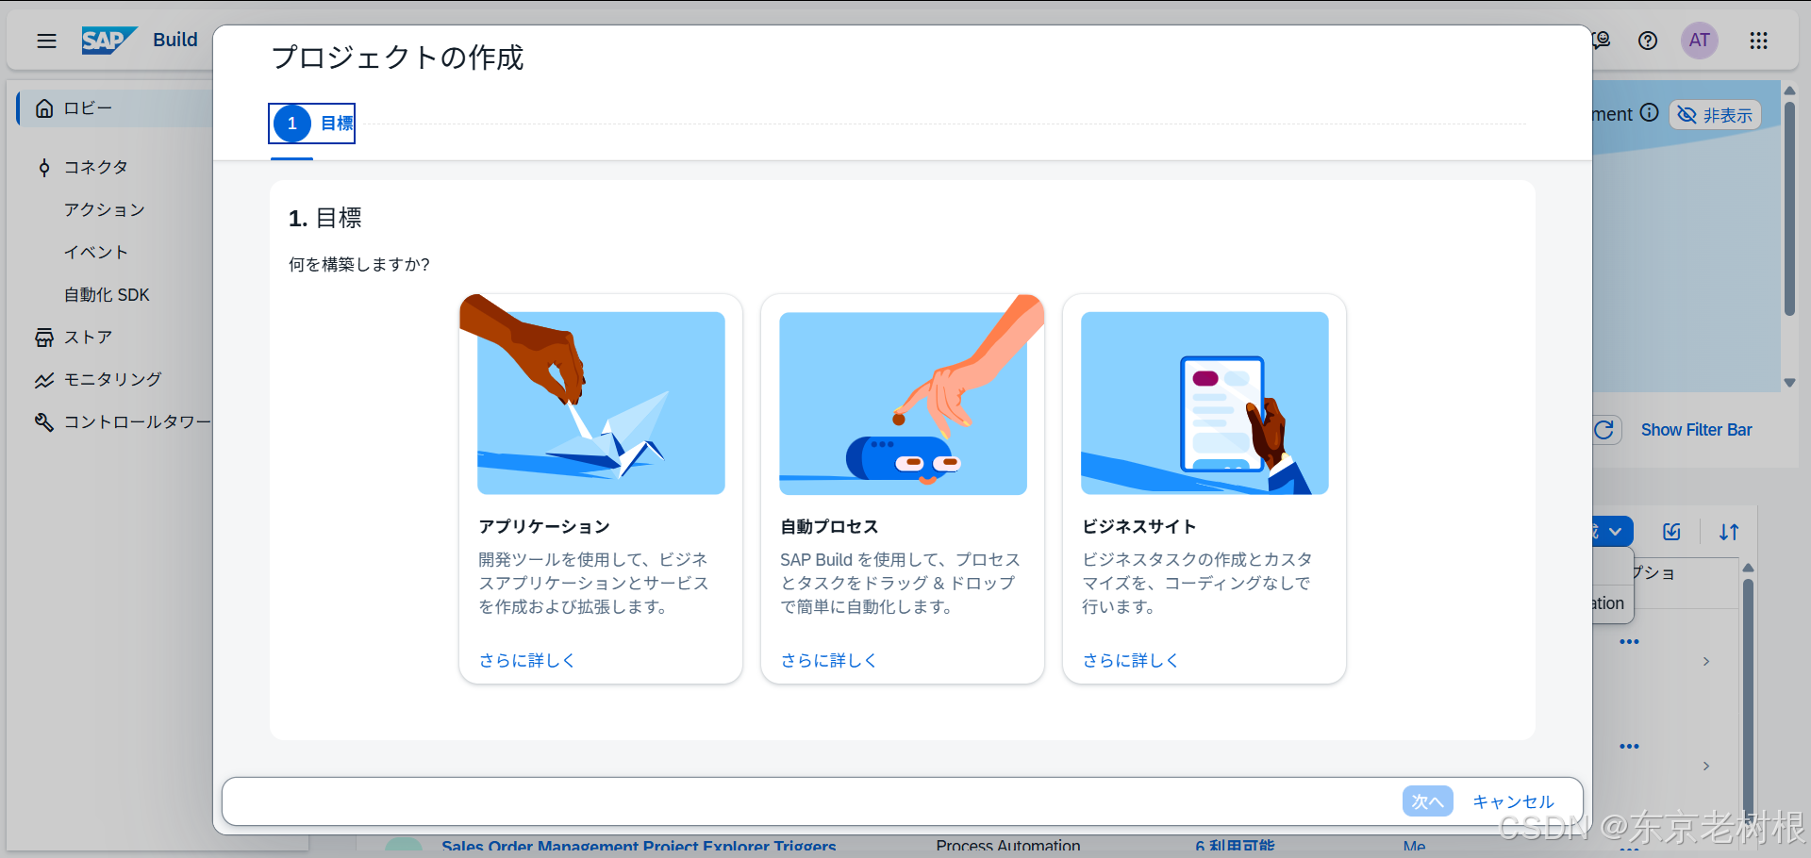The width and height of the screenshot is (1811, 858).
Task: Click the アプリケーション card title
Action: (544, 527)
